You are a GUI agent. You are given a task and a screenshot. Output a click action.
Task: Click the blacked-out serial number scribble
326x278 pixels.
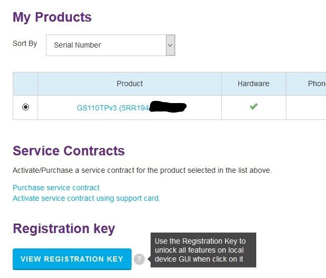(x=168, y=107)
